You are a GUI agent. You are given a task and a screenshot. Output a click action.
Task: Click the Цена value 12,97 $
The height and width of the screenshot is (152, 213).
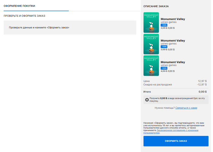[202, 81]
